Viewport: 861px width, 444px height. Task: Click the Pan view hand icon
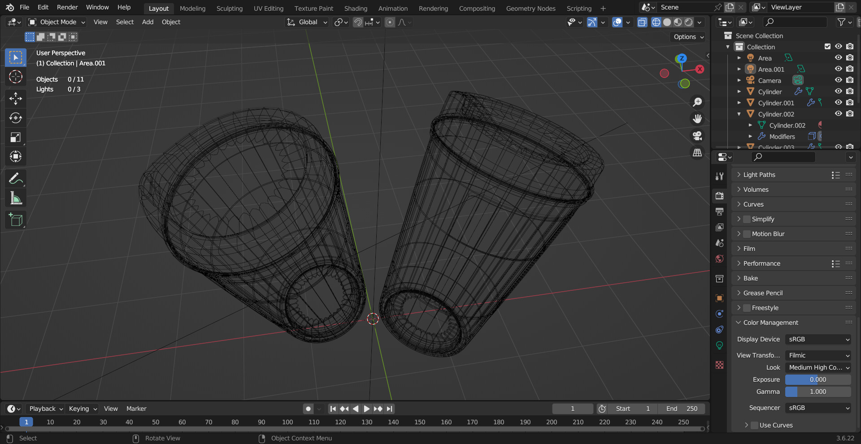[697, 119]
